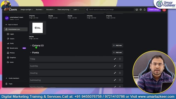Go Back to Brand
Image resolution: width=176 pixels, height=99 pixels.
12,24
